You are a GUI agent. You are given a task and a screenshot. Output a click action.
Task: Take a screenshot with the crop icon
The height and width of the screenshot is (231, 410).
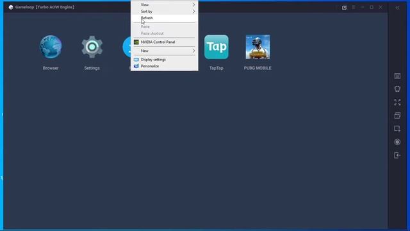tap(397, 128)
